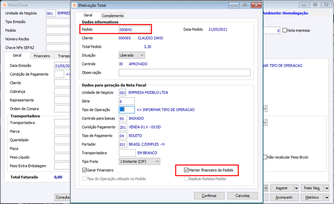334x204 pixels.
Task: Click the BOLETO payment type text
Action: pos(135,136)
